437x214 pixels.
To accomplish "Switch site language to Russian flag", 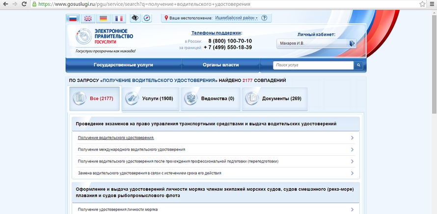I will (73, 18).
